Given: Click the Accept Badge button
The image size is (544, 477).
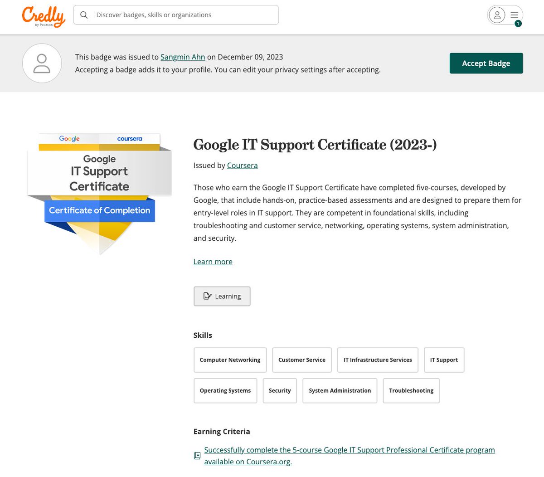Looking at the screenshot, I should pos(486,63).
